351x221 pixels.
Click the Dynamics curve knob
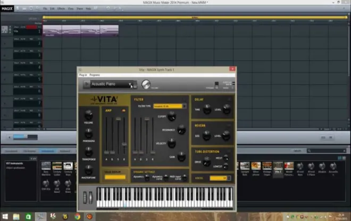166,178
